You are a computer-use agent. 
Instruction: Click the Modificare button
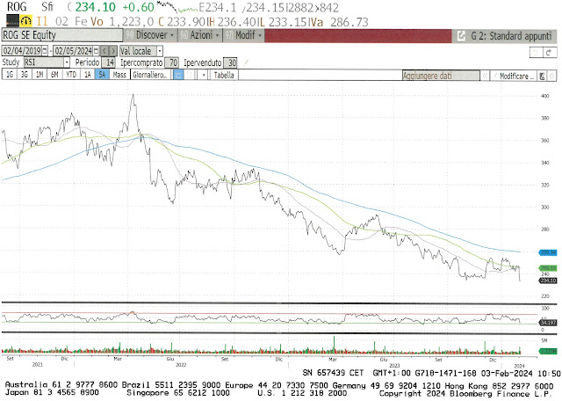tap(513, 76)
